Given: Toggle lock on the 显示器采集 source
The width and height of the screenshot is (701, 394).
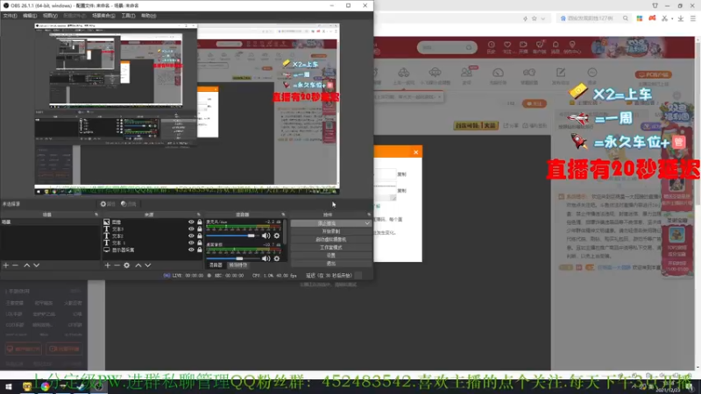Looking at the screenshot, I should tap(200, 250).
